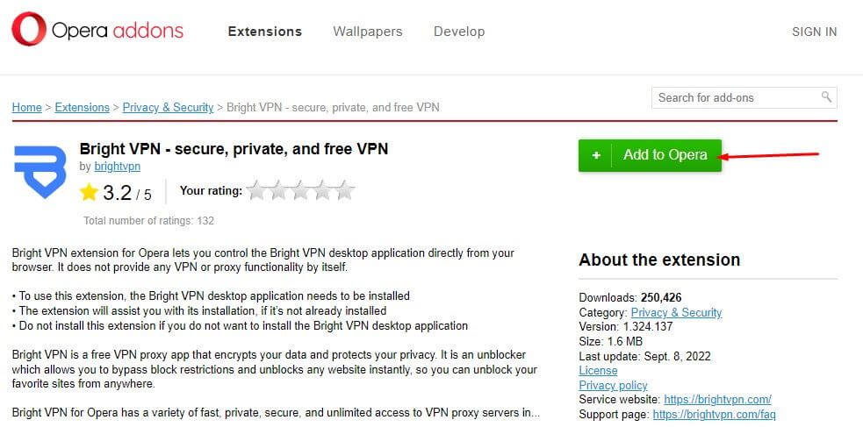Open the License link
This screenshot has width=863, height=427.
(598, 371)
